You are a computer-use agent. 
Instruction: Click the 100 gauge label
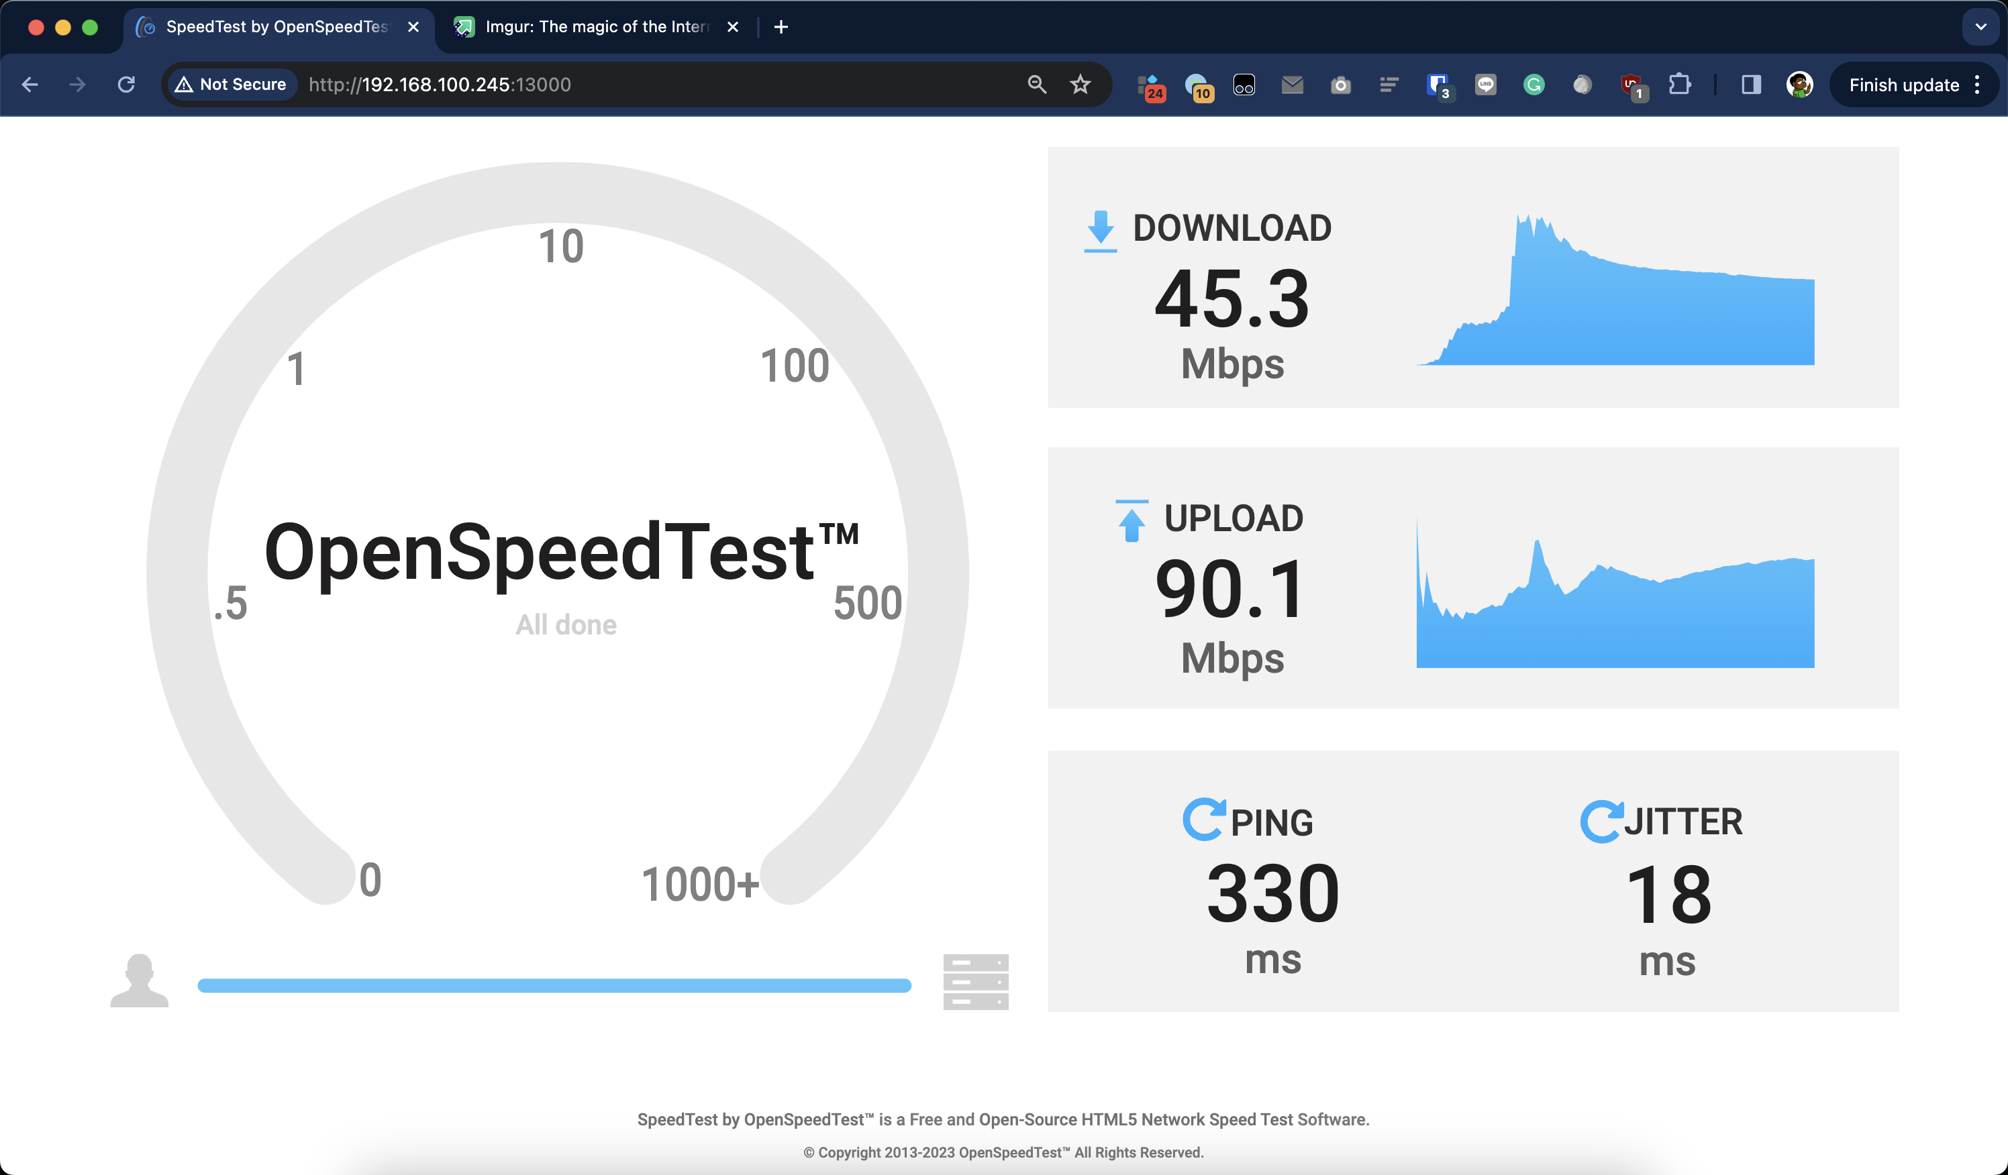[x=795, y=366]
